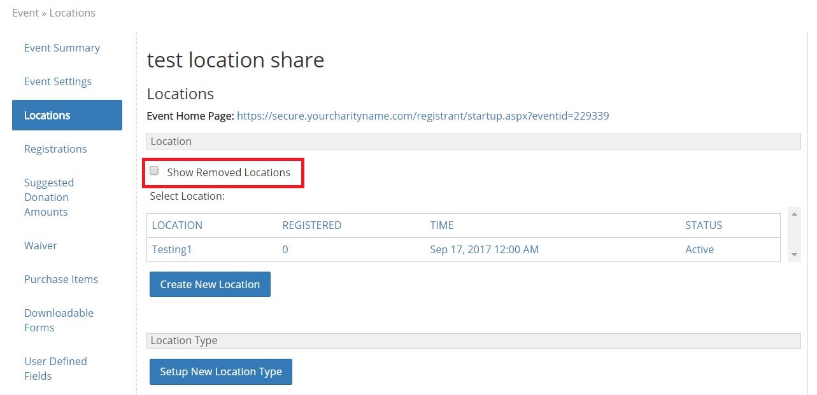This screenshot has width=817, height=395.
Task: Click the test location share page title
Action: click(x=236, y=60)
